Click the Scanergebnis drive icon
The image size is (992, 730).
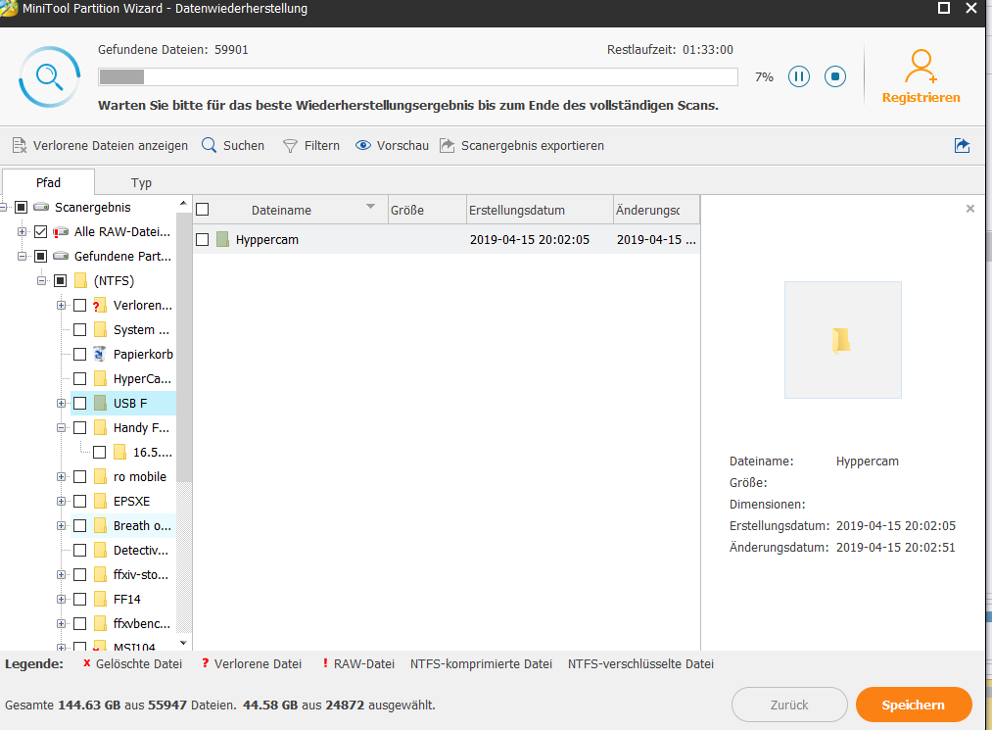[x=41, y=207]
